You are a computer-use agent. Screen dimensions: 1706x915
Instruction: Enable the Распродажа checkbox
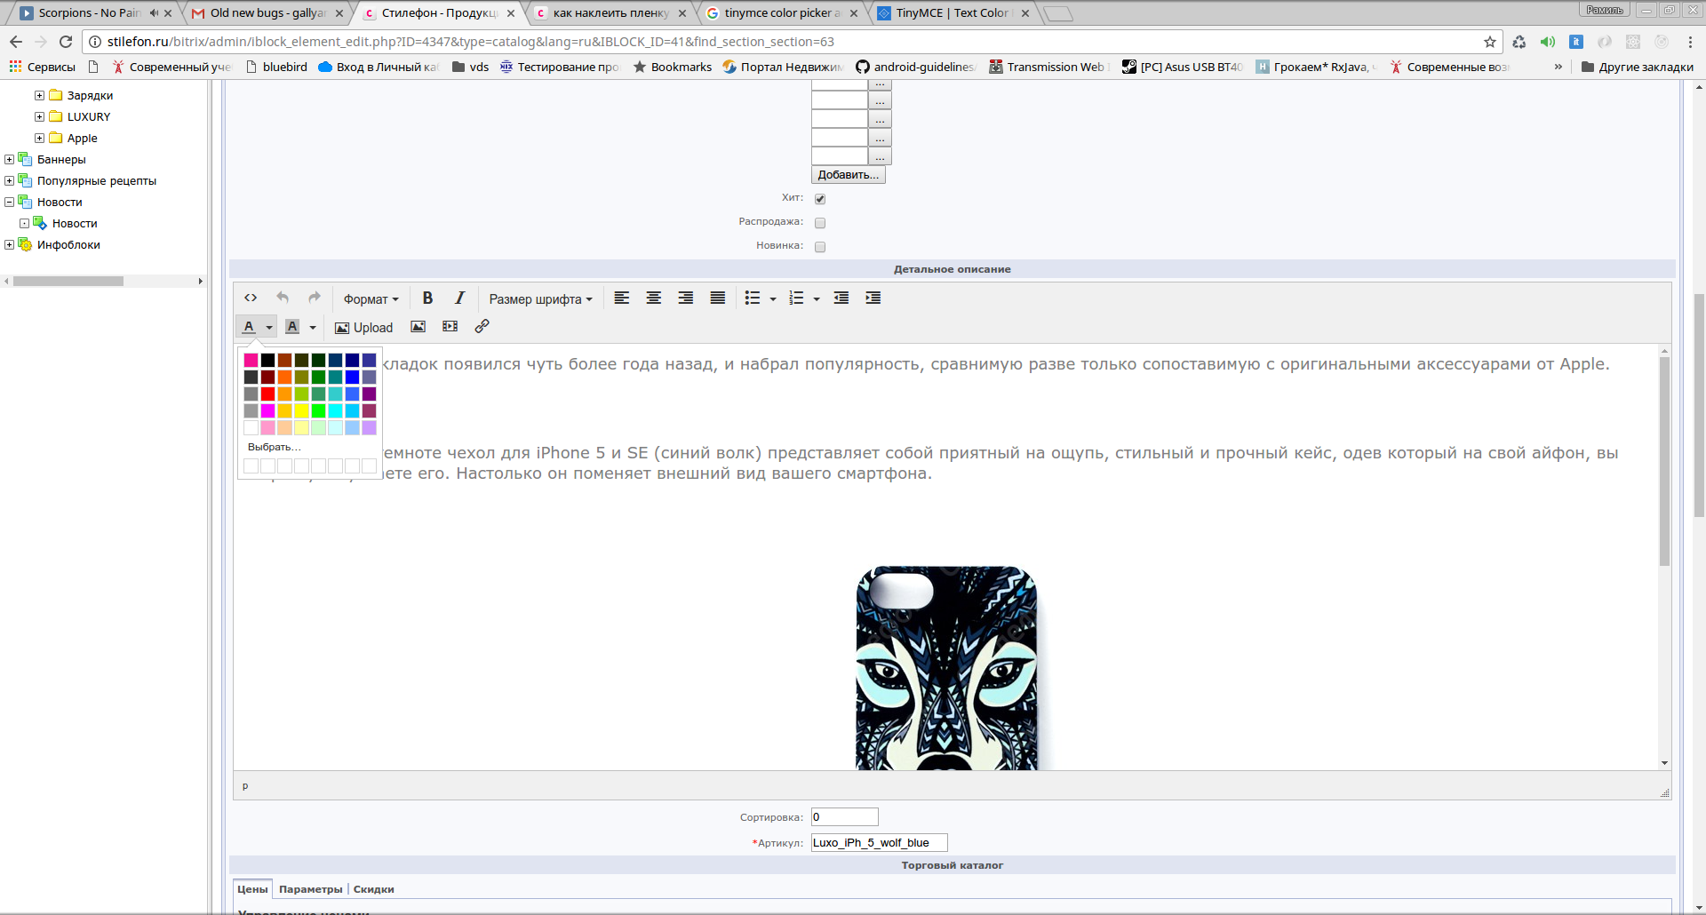tap(820, 223)
